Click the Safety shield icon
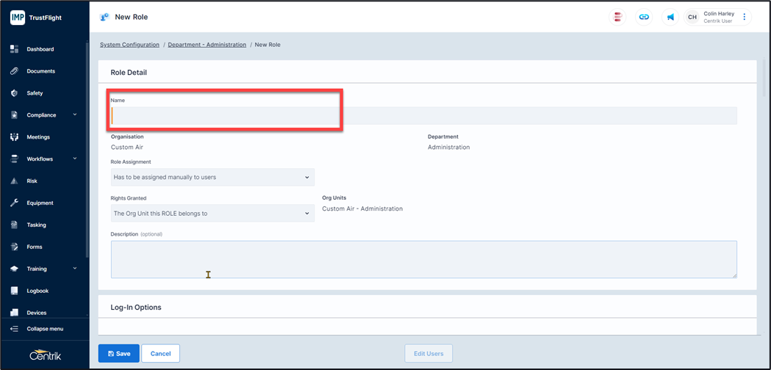771x370 pixels. tap(14, 93)
